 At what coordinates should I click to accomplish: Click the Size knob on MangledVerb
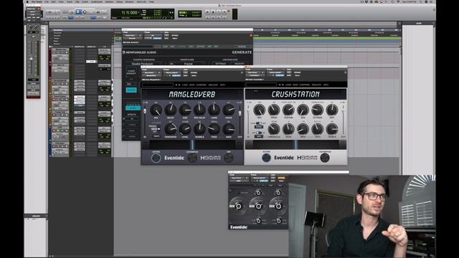click(x=185, y=110)
